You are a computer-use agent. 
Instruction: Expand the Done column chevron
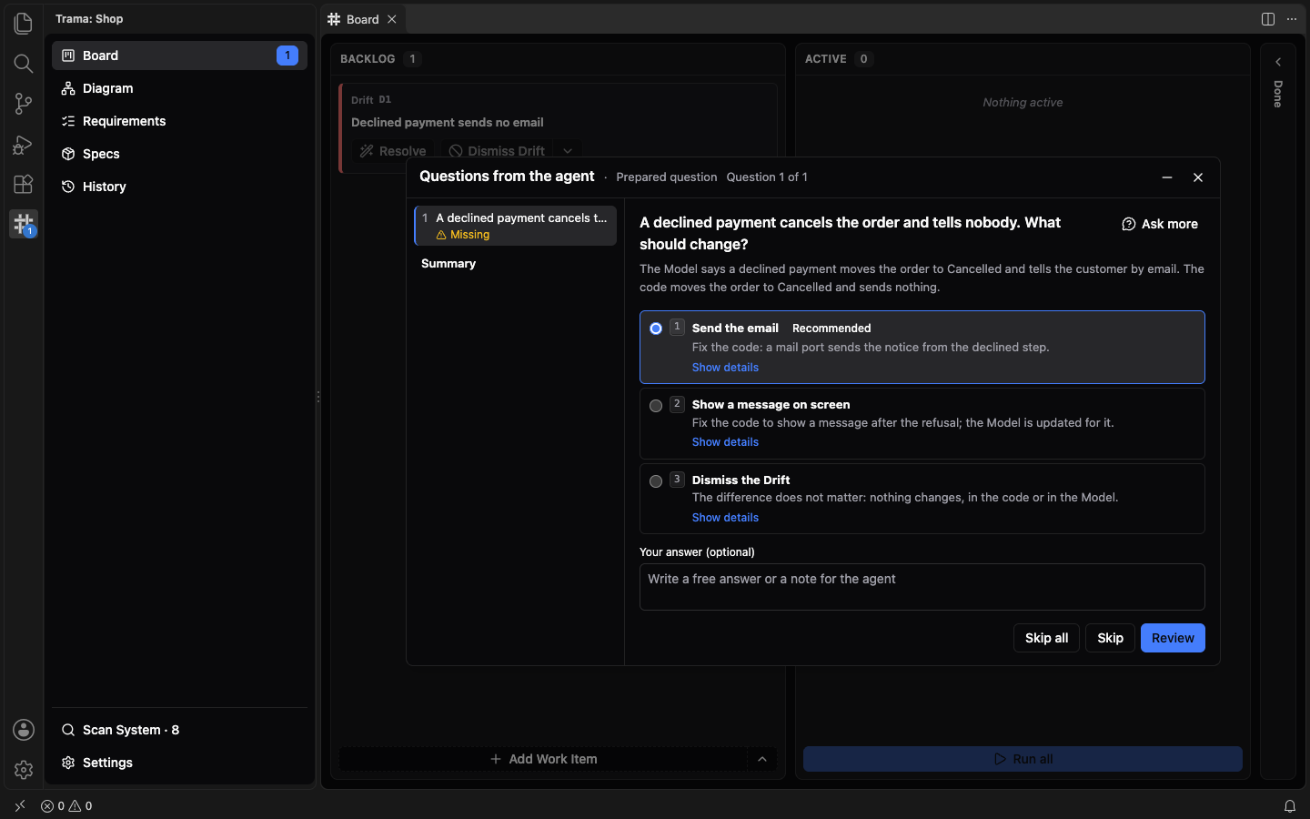(x=1278, y=62)
